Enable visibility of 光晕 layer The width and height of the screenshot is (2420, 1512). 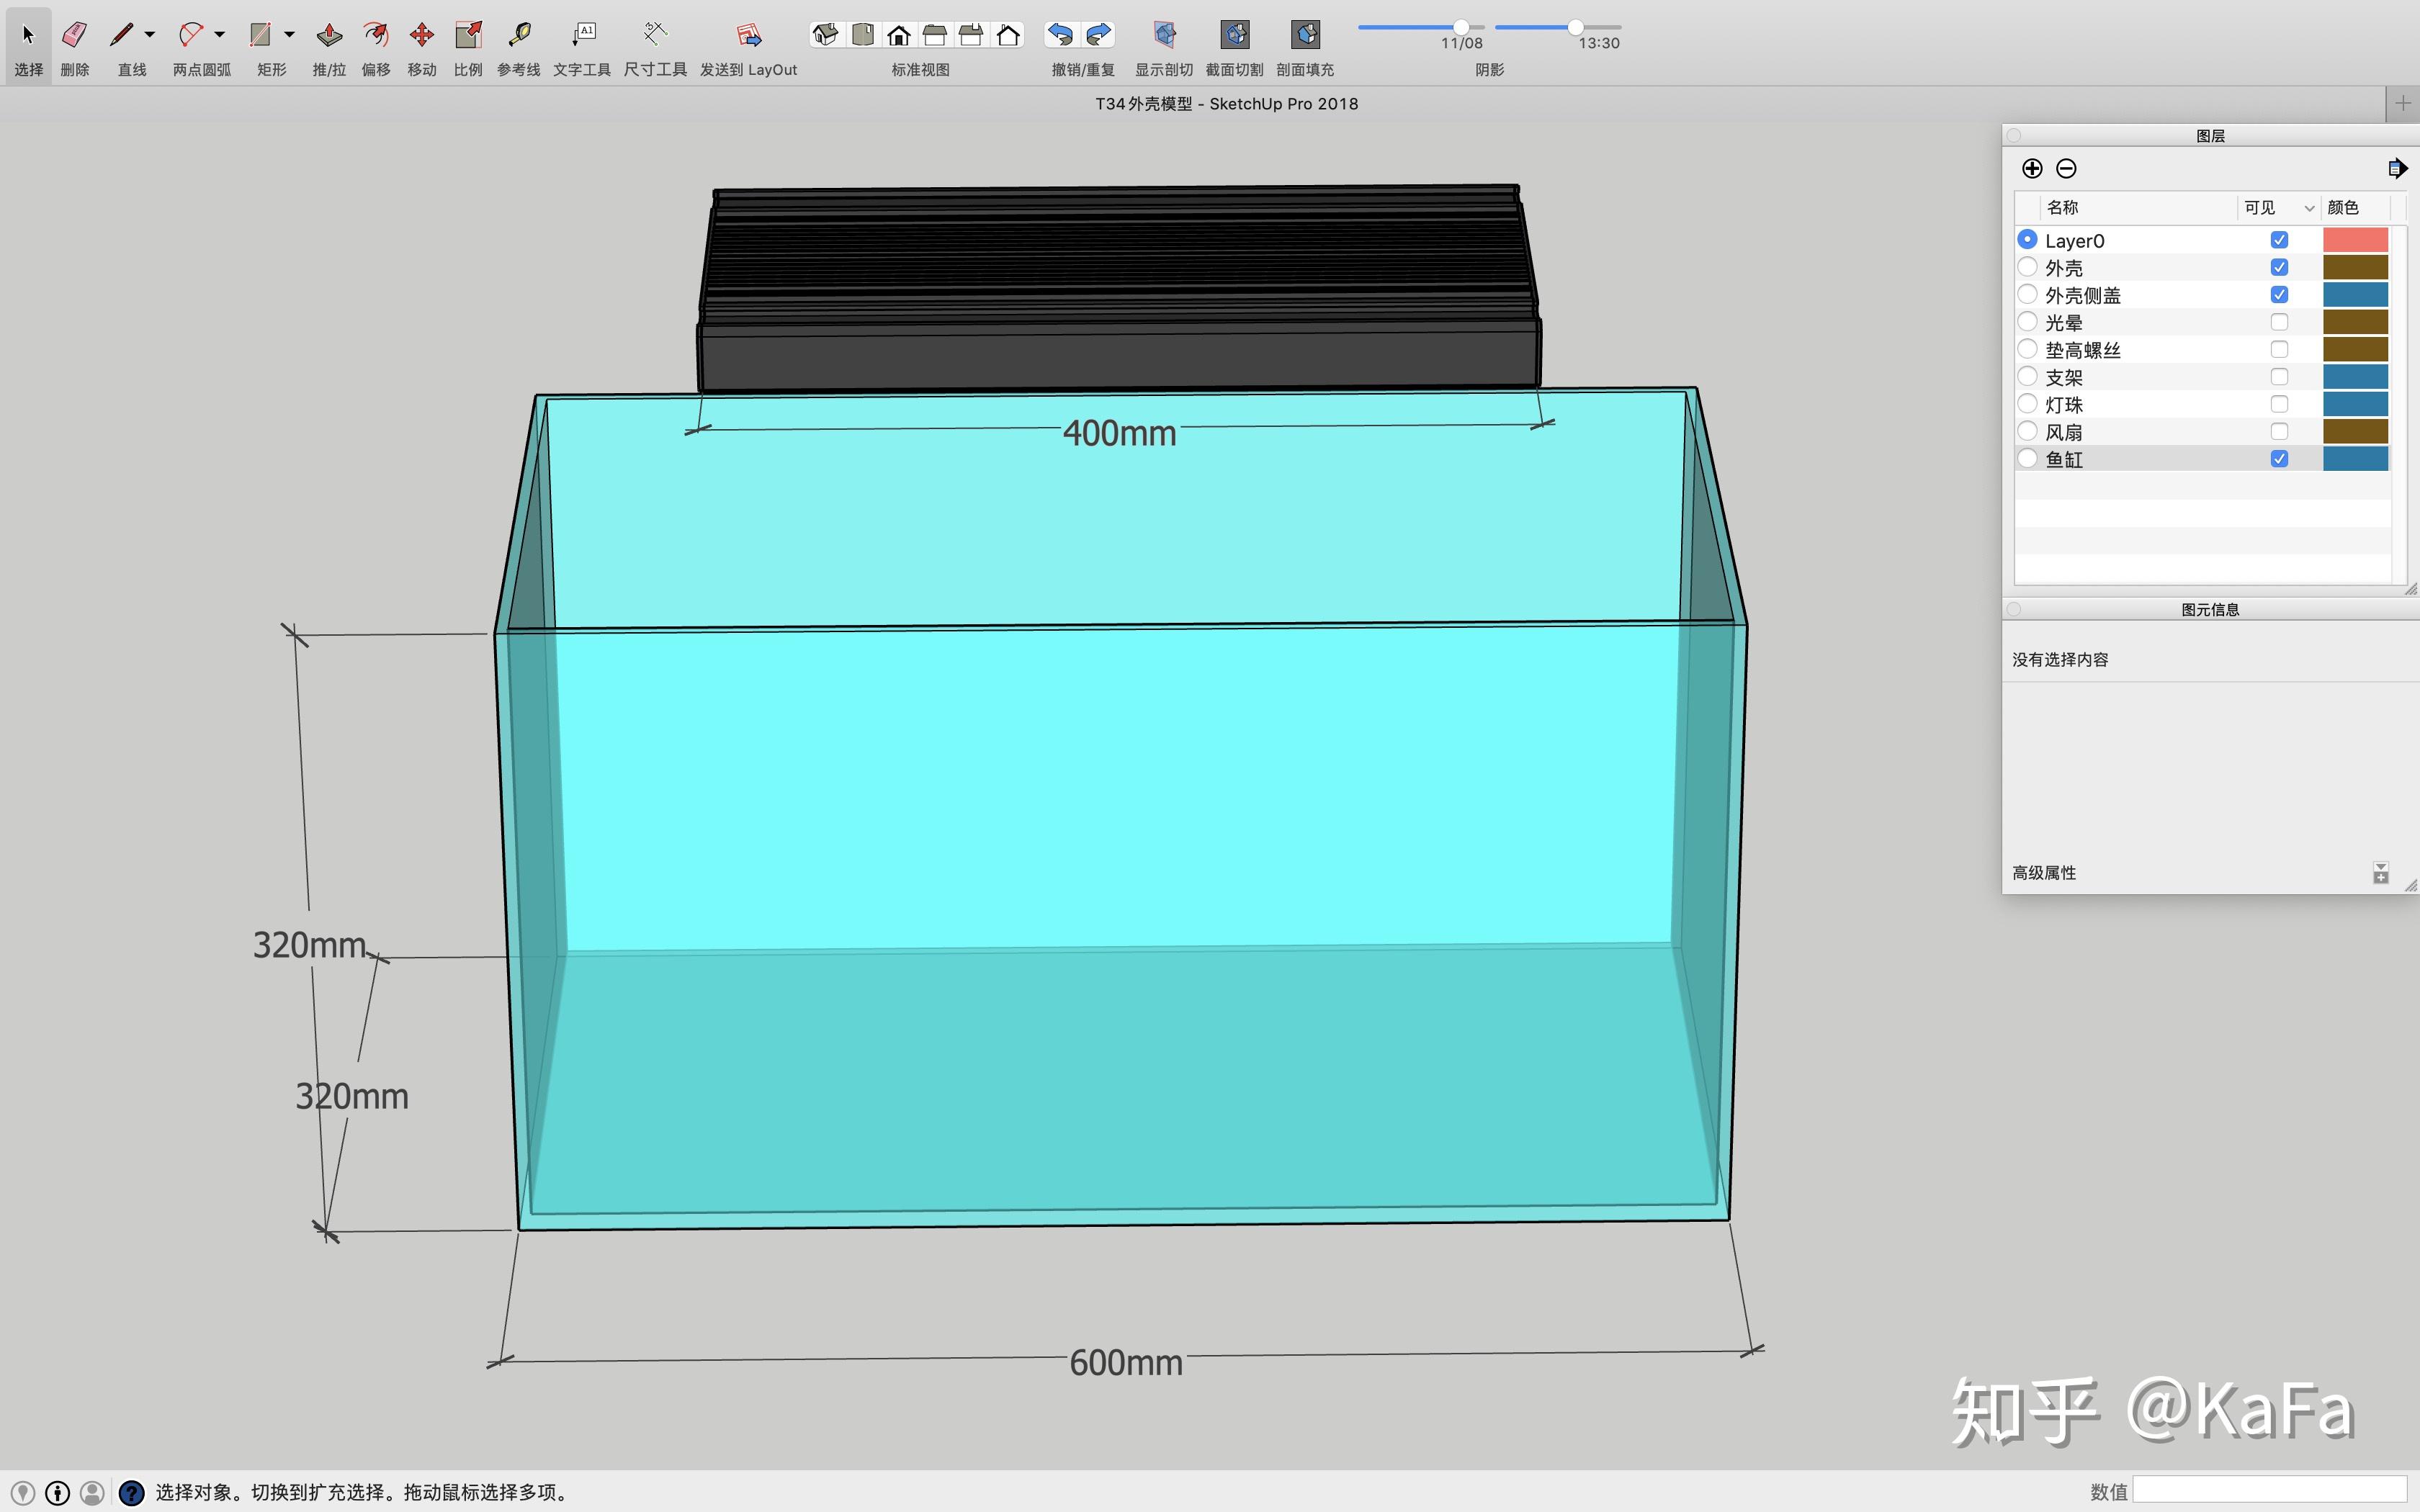coord(2279,322)
